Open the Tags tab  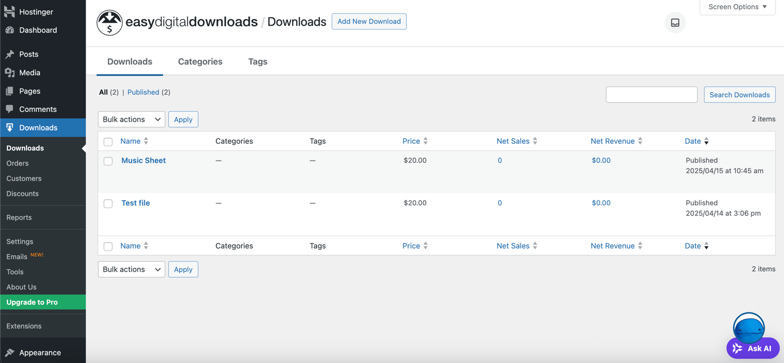(257, 61)
